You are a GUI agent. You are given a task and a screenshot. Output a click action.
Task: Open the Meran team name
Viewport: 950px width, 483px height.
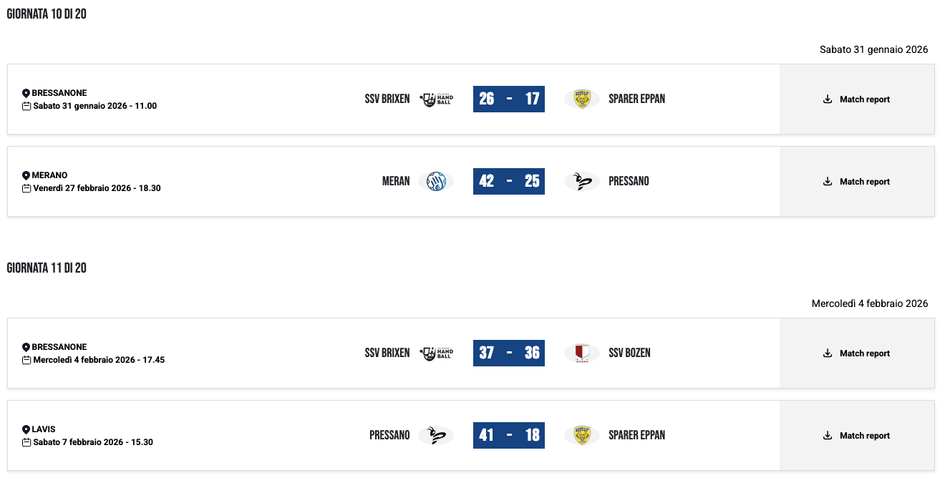(396, 182)
